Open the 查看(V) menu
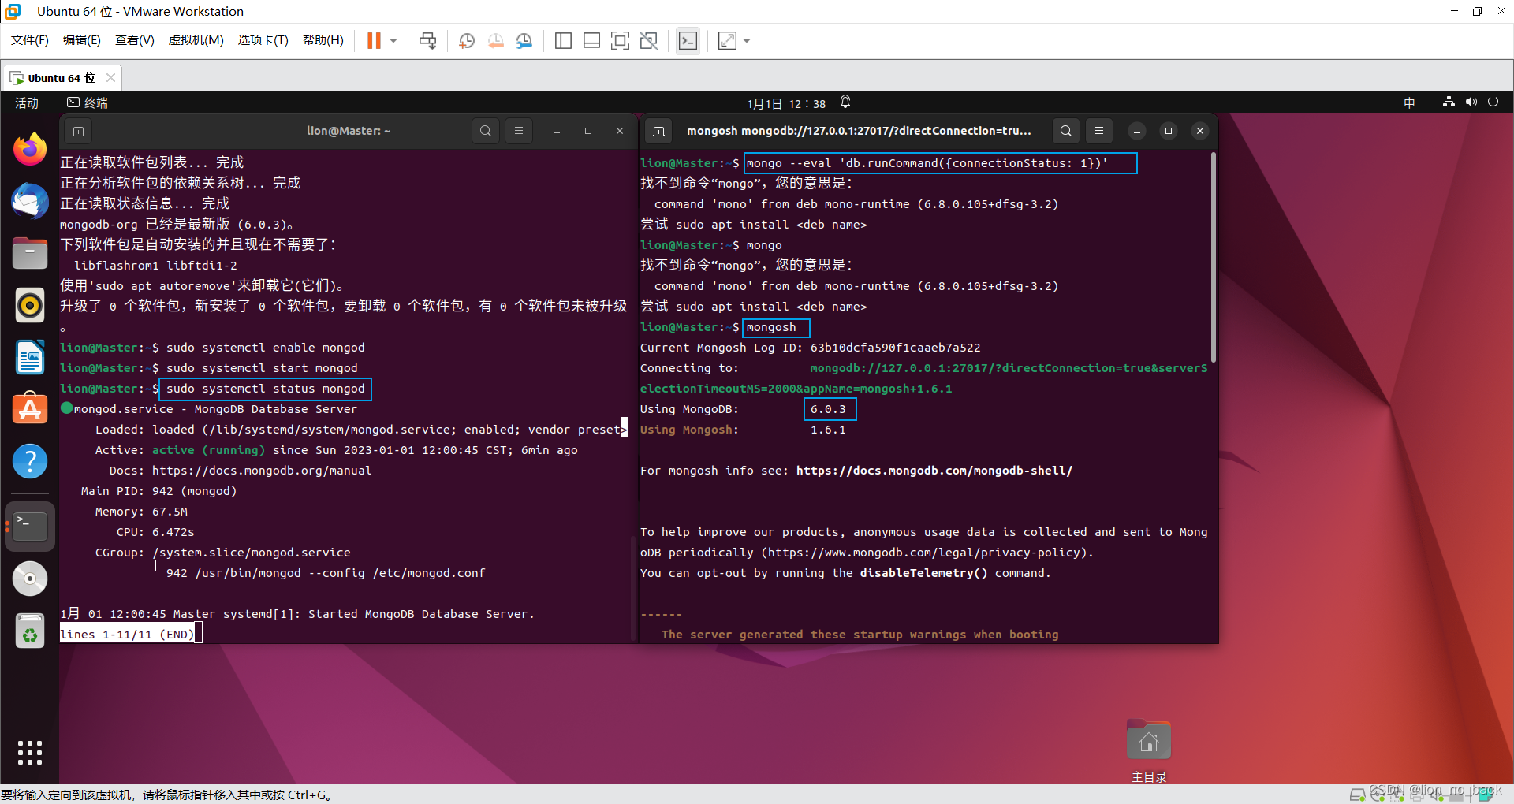The image size is (1514, 804). click(x=134, y=40)
